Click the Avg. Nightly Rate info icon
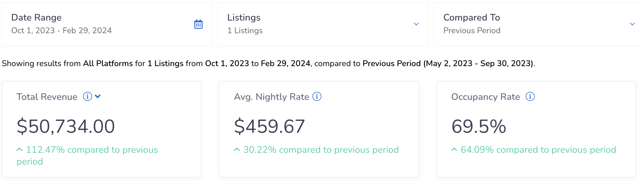Viewport: 640px width, 181px height. (x=317, y=96)
